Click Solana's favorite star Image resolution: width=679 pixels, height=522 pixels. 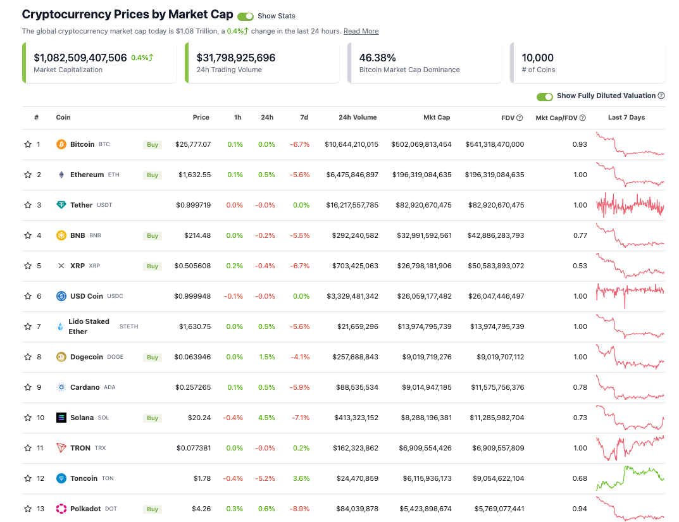28,417
